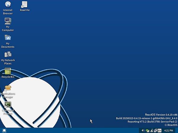Click the 4:21 PM taskbar clock
The height and width of the screenshot is (133, 178).
[169, 130]
